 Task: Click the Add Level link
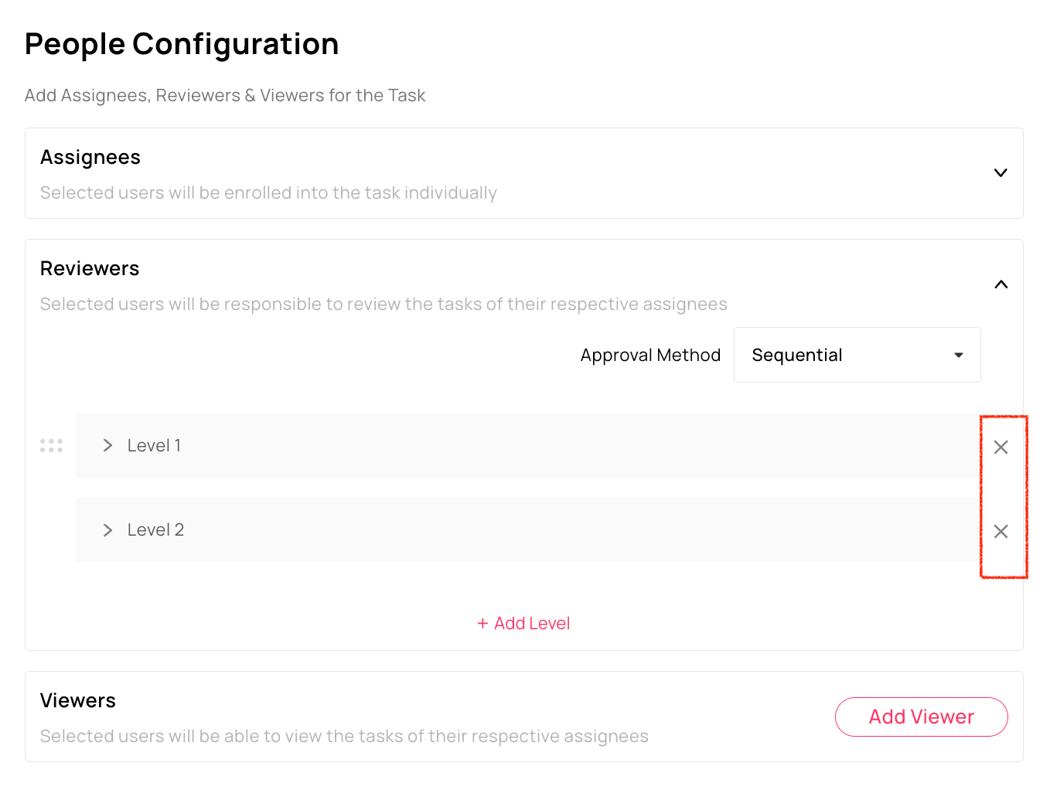pos(532,624)
